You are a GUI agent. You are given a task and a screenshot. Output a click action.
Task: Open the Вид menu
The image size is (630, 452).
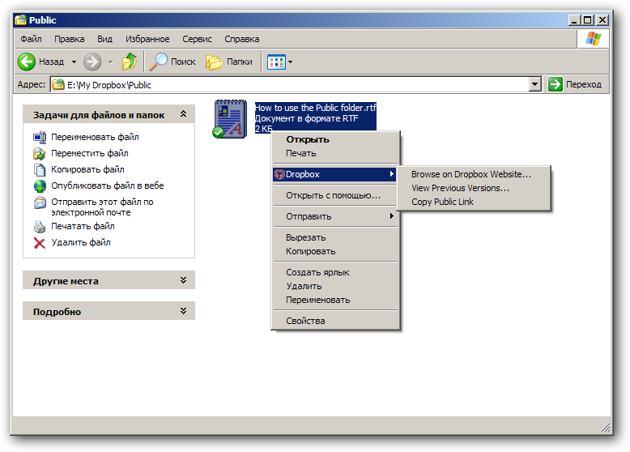(x=104, y=39)
